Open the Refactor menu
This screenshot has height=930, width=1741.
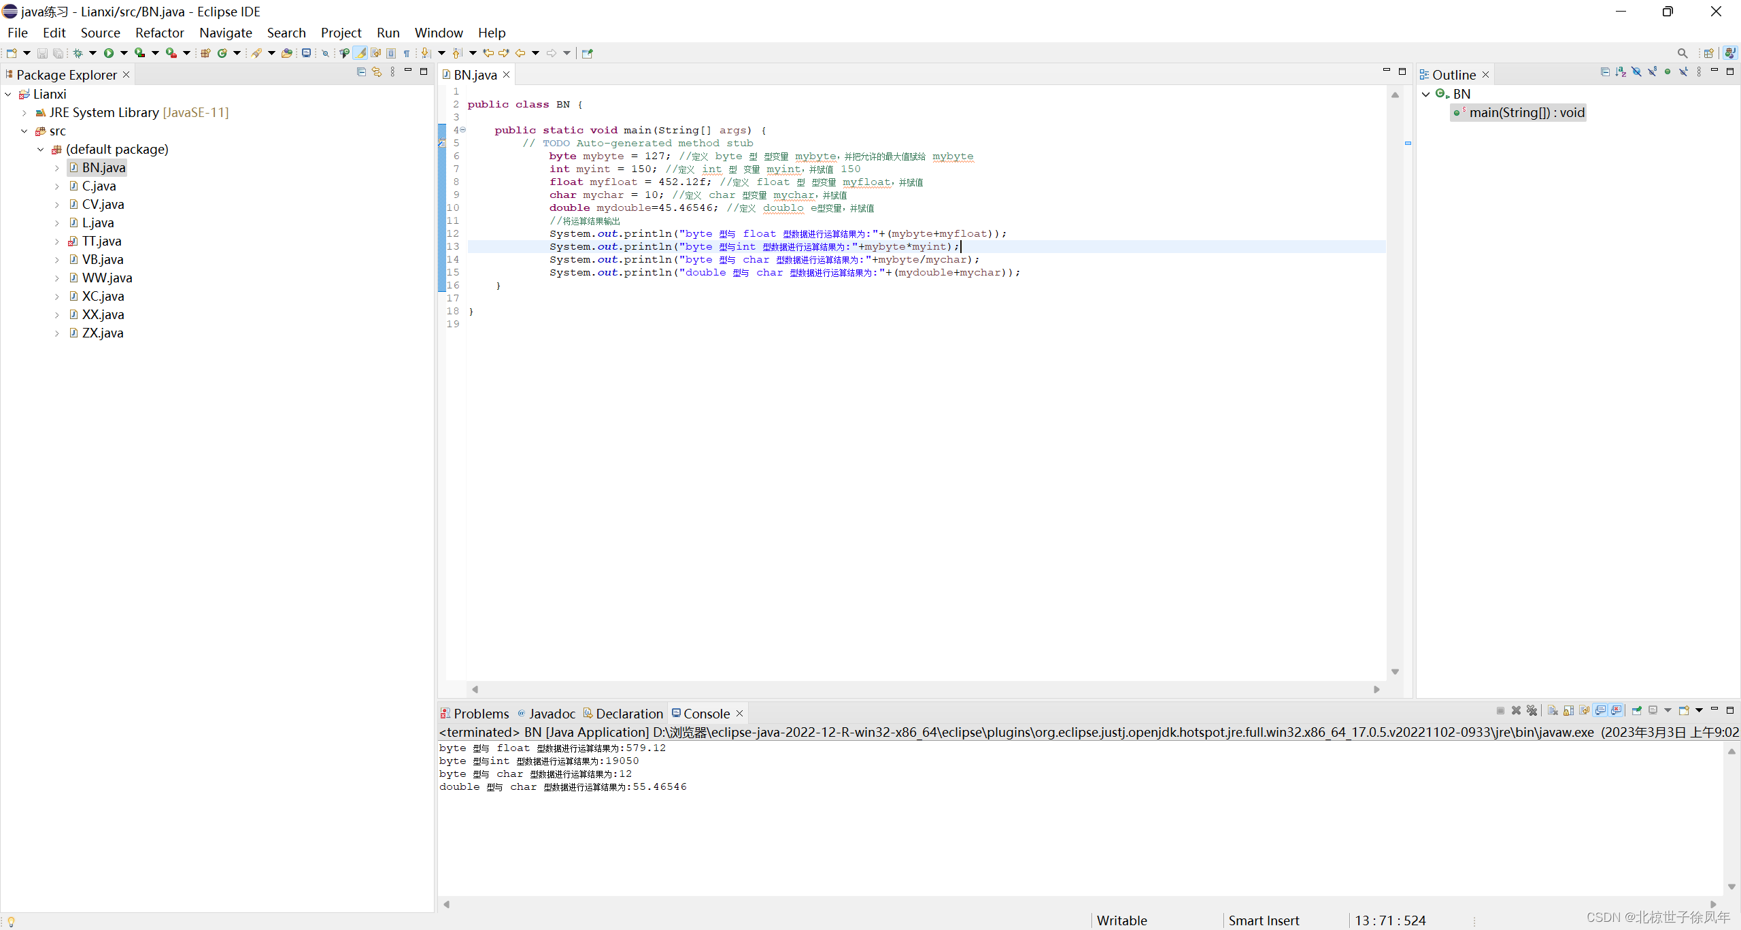point(159,32)
